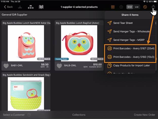Tap the General Gift Supplier header

(14, 15)
